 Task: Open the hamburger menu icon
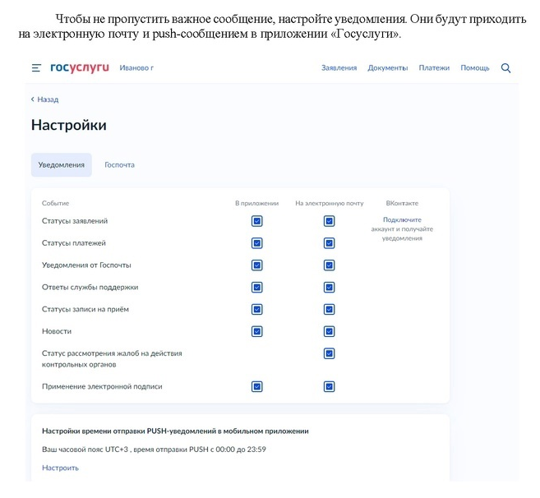(36, 68)
